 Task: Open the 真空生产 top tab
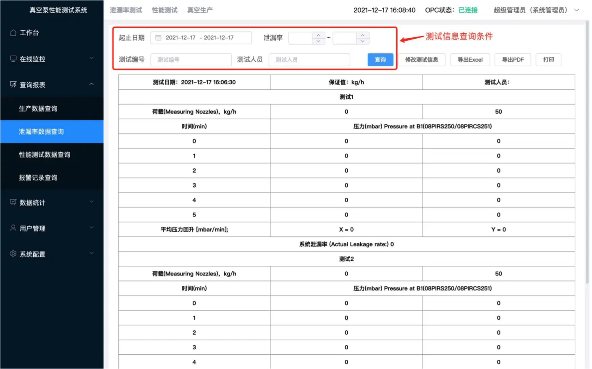(200, 10)
